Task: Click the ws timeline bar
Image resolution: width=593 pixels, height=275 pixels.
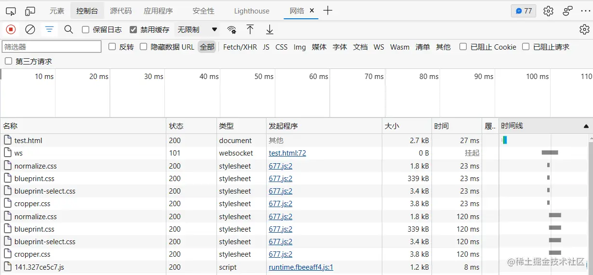Action: (x=550, y=153)
